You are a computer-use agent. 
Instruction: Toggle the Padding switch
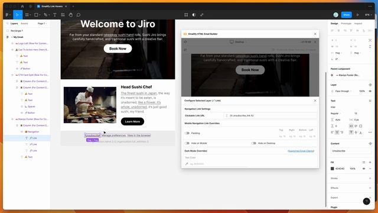(187, 133)
